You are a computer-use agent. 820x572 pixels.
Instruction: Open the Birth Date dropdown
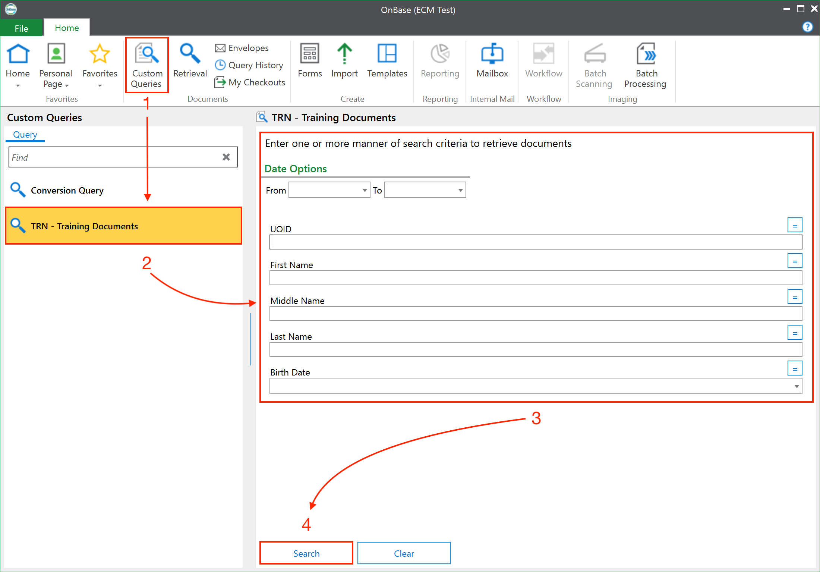(x=797, y=386)
